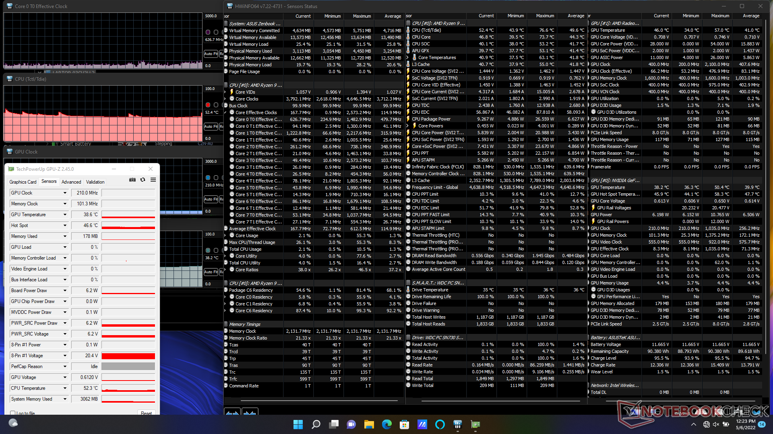Click GPU-Z screenshot camera icon
The width and height of the screenshot is (773, 434).
pos(132,180)
